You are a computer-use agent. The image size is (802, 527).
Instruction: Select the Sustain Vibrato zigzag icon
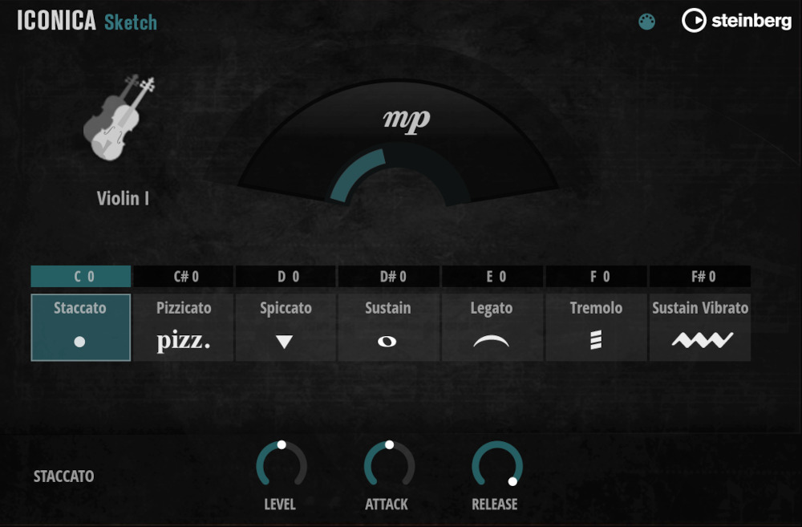tap(699, 339)
